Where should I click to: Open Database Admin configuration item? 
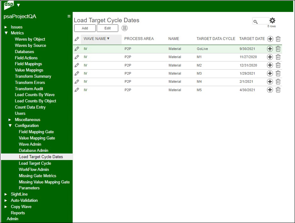tap(34, 151)
